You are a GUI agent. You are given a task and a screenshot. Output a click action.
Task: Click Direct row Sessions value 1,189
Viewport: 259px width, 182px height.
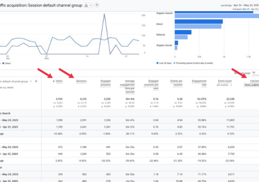(83, 147)
